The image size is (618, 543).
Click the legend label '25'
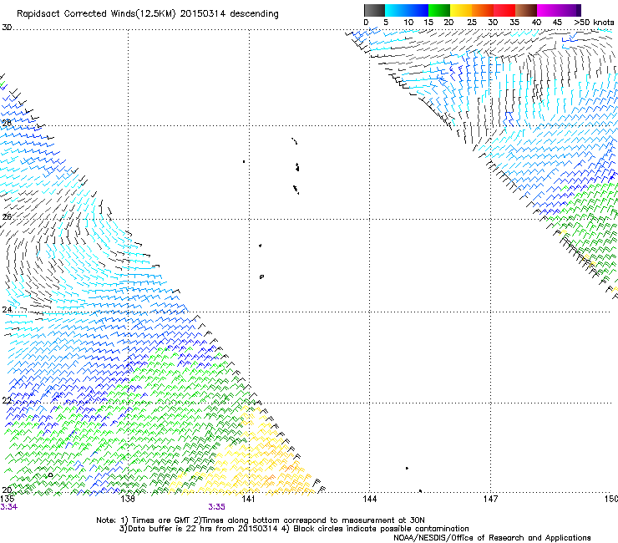[x=472, y=23]
